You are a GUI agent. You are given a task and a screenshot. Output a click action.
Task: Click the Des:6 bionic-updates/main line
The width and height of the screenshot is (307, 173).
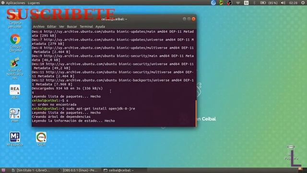(113, 34)
